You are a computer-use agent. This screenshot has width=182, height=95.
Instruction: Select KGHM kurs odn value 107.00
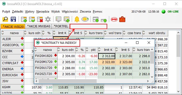pyautogui.click(x=36, y=87)
